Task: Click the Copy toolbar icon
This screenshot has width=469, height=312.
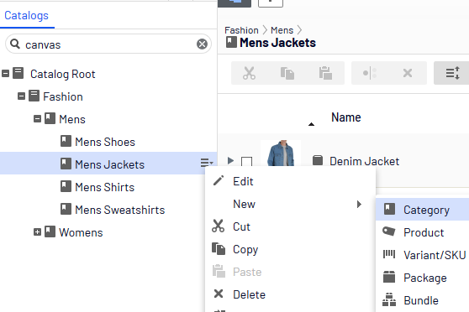Action: click(x=287, y=73)
